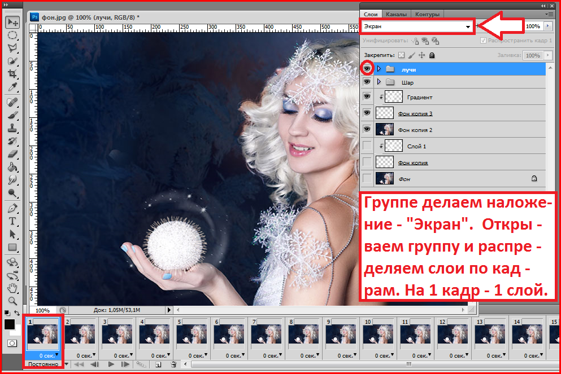Click the lock all padlock icon
Image resolution: width=561 pixels, height=374 pixels.
[x=432, y=55]
